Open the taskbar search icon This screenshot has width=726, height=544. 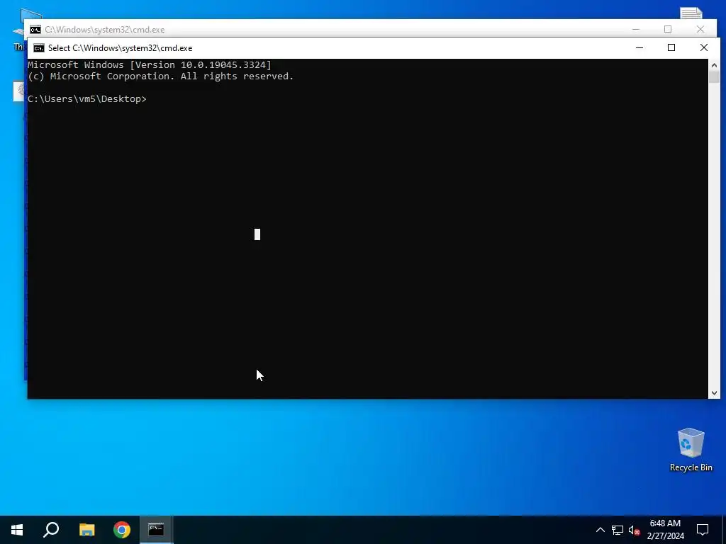coord(51,530)
